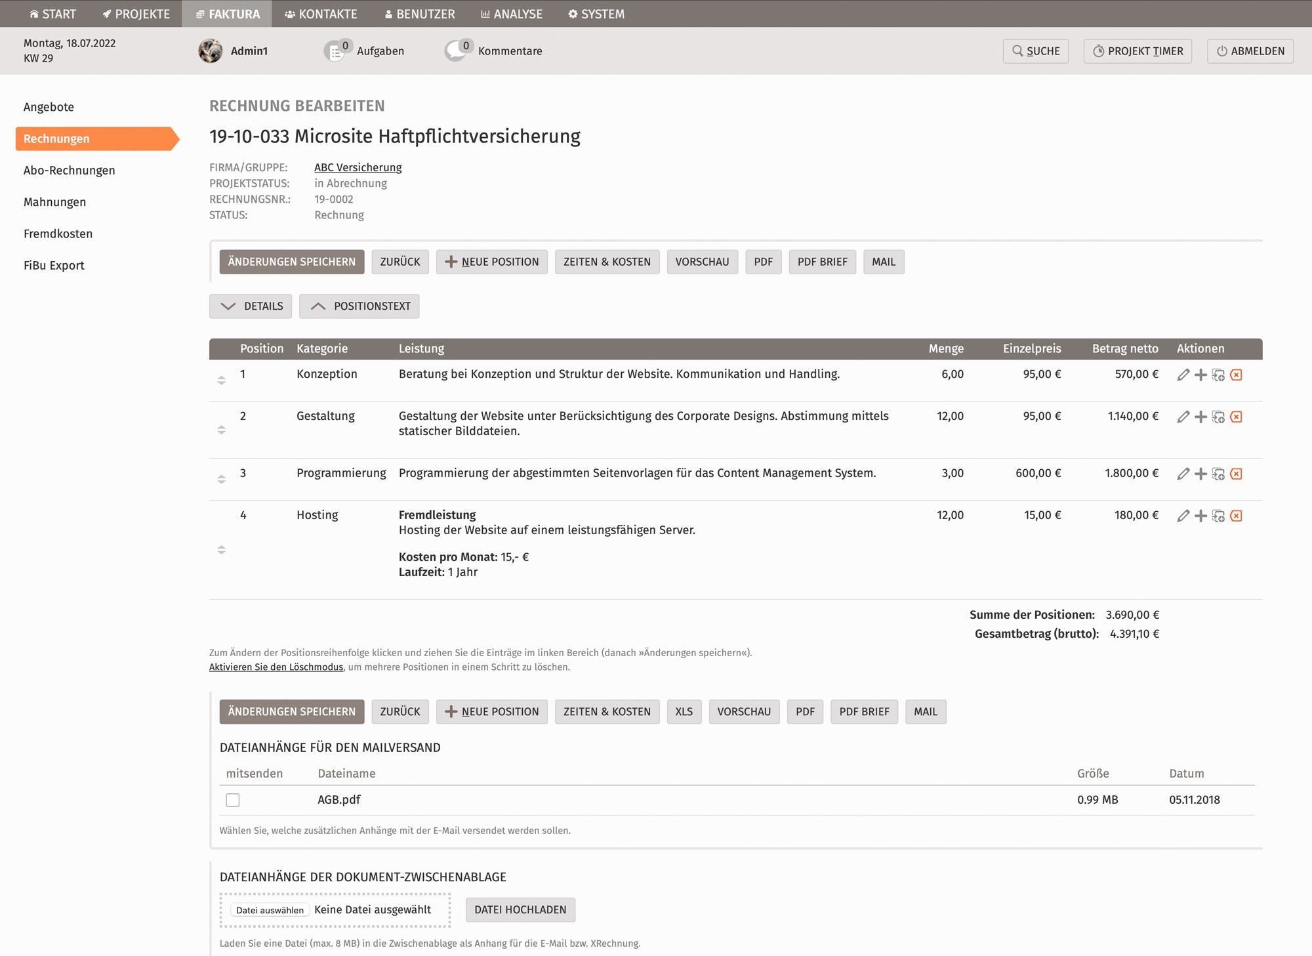Go to Abo-Rechnungen in sidebar
The image size is (1312, 956).
click(69, 171)
